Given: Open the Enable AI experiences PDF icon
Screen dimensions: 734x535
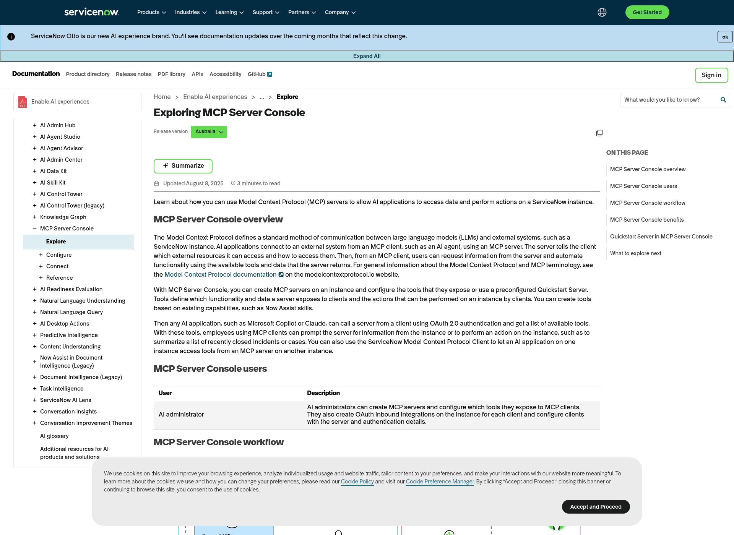Looking at the screenshot, I should [x=23, y=102].
